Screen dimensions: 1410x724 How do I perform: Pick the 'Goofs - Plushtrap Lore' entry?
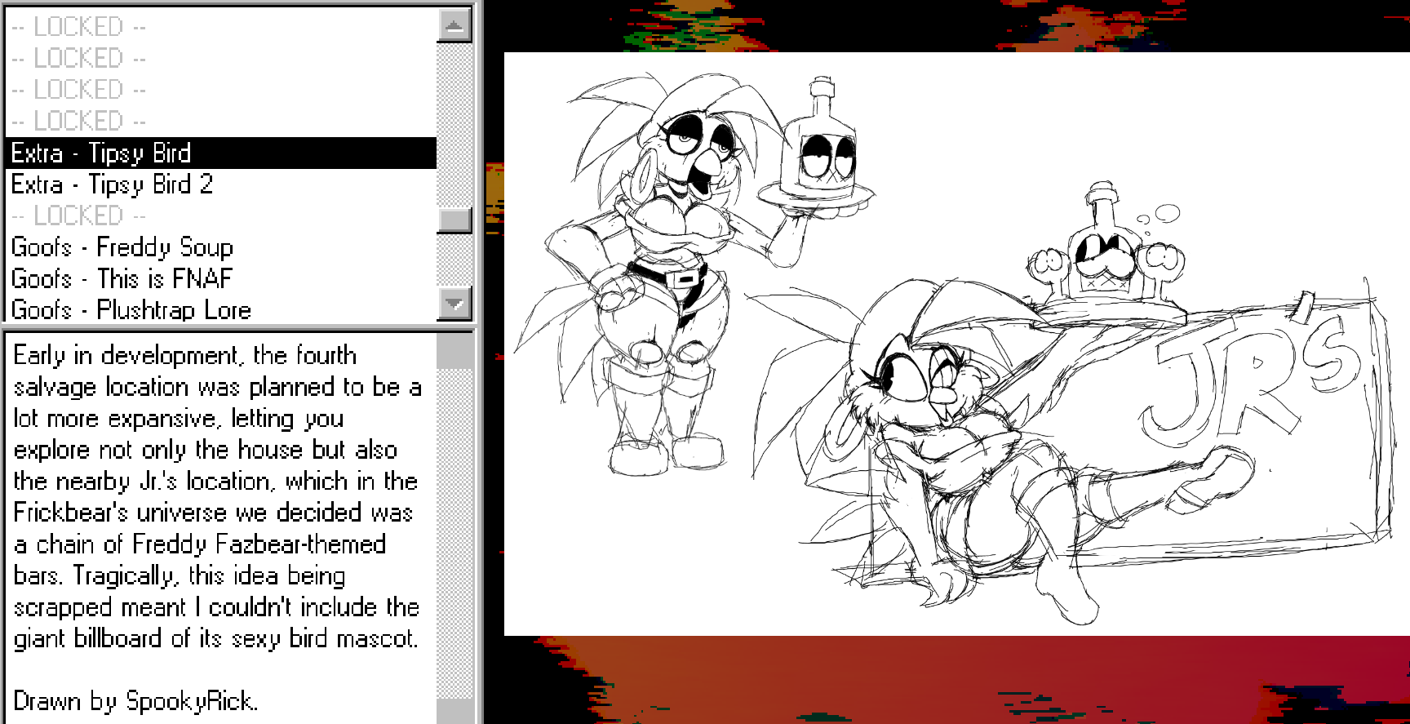[221, 309]
